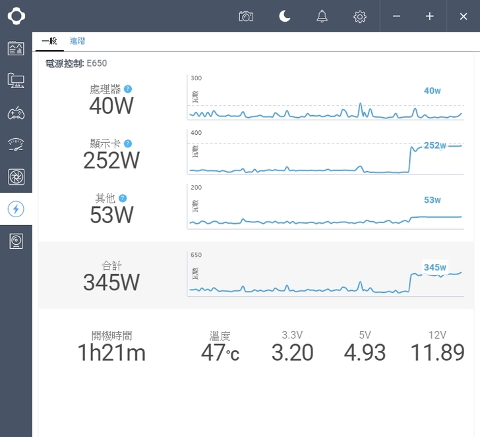Open the overclocking gauge sidebar icon
The image size is (480, 437).
click(x=16, y=145)
